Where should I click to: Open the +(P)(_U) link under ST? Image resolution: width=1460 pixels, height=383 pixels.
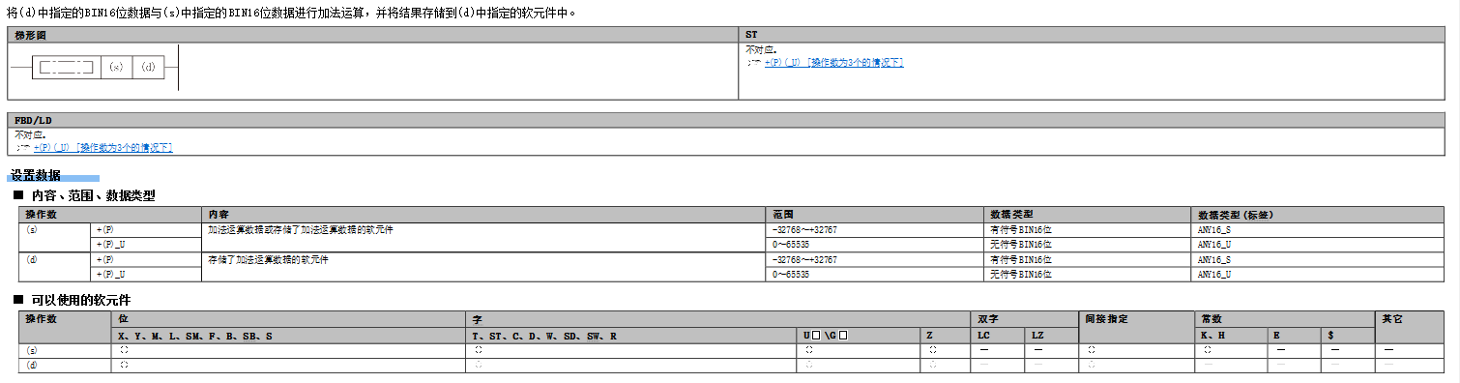[x=833, y=62]
